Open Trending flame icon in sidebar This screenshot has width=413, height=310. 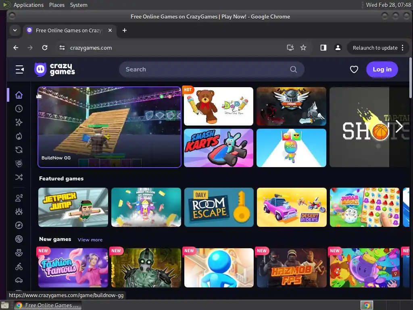tap(19, 136)
